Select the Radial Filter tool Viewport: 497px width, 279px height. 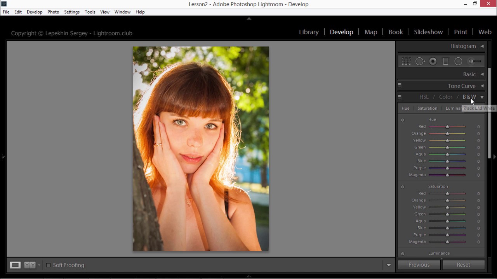pyautogui.click(x=458, y=61)
